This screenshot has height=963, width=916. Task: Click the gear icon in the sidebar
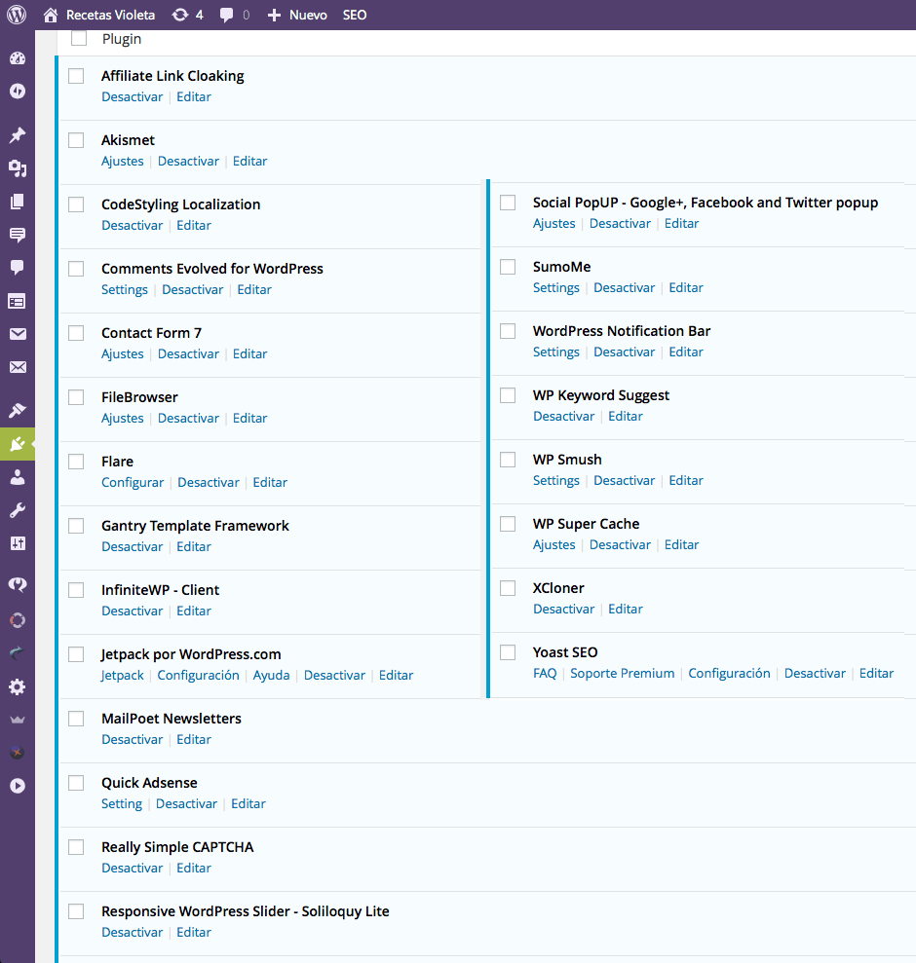[18, 686]
